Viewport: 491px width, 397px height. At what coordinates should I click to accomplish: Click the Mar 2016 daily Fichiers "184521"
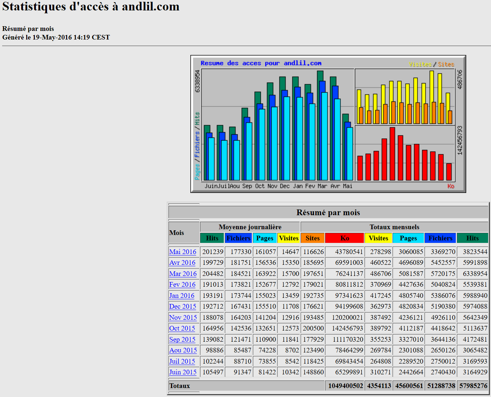tap(241, 274)
